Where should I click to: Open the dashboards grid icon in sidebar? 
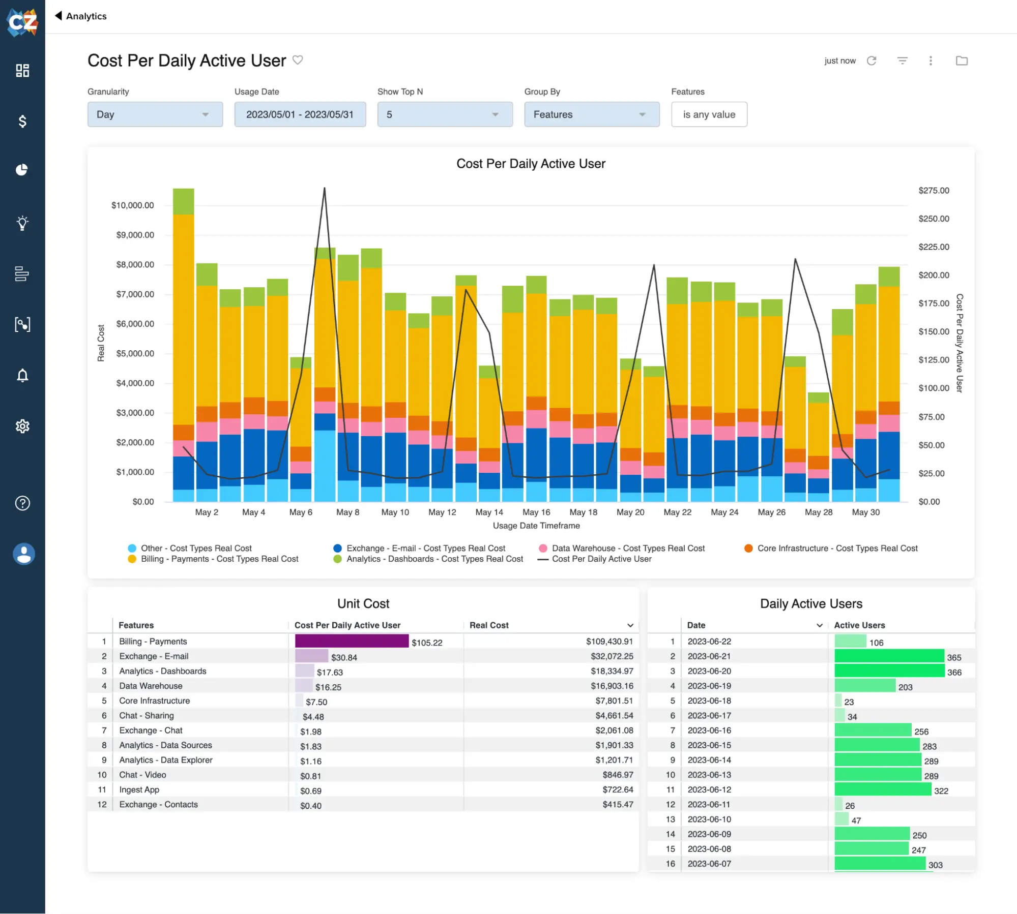coord(22,71)
